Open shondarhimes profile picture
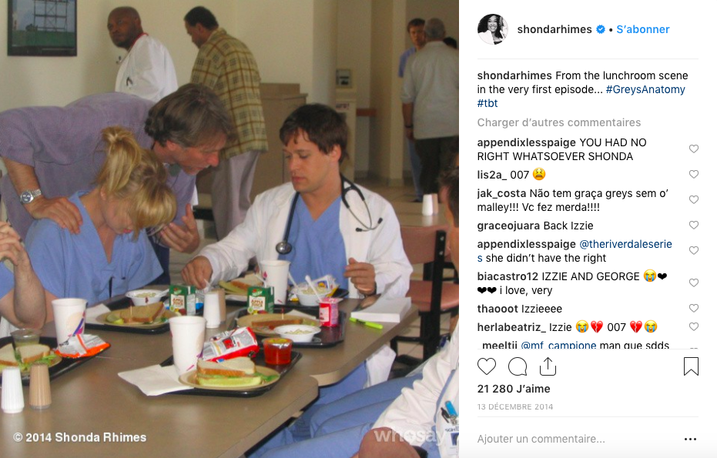The width and height of the screenshot is (717, 458). pos(493,29)
